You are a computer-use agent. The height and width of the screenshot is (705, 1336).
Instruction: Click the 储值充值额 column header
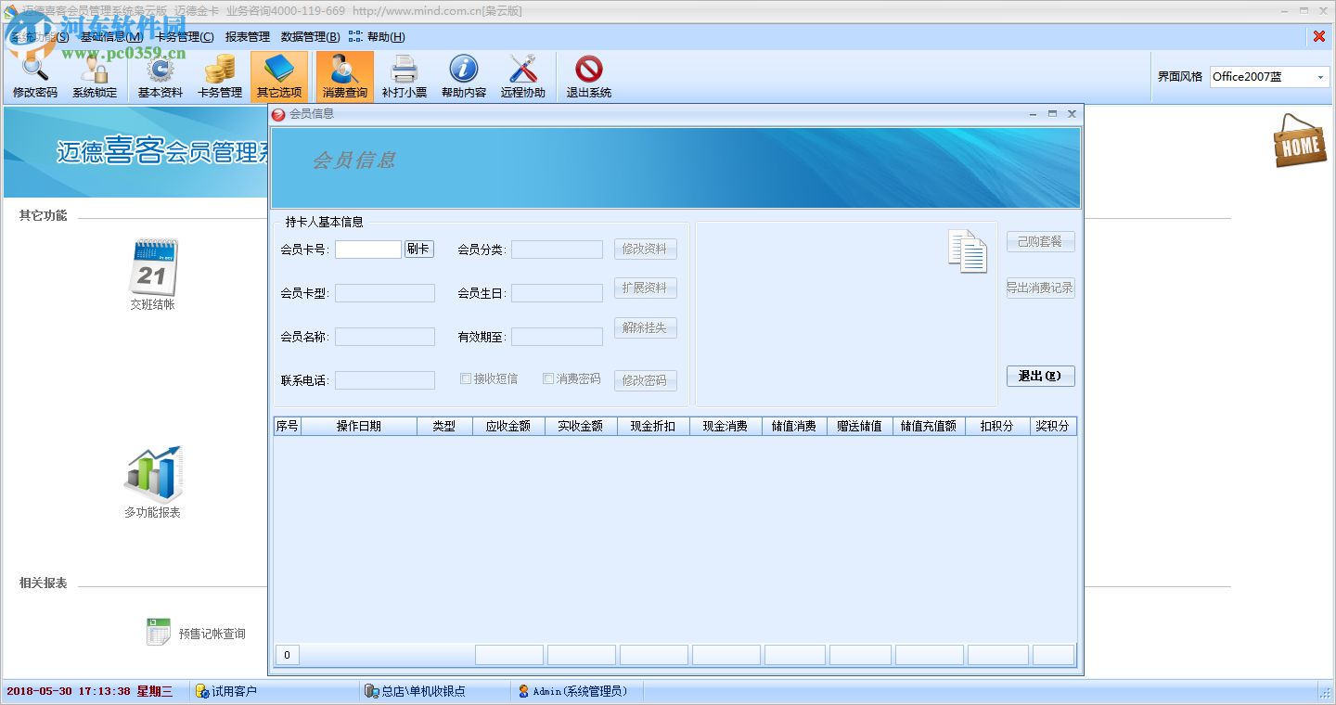coord(930,426)
